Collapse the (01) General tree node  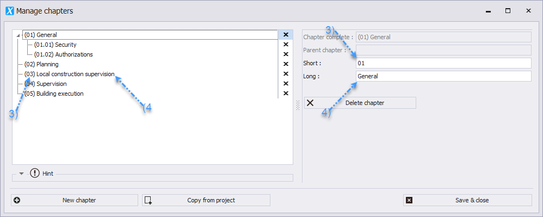click(x=18, y=35)
